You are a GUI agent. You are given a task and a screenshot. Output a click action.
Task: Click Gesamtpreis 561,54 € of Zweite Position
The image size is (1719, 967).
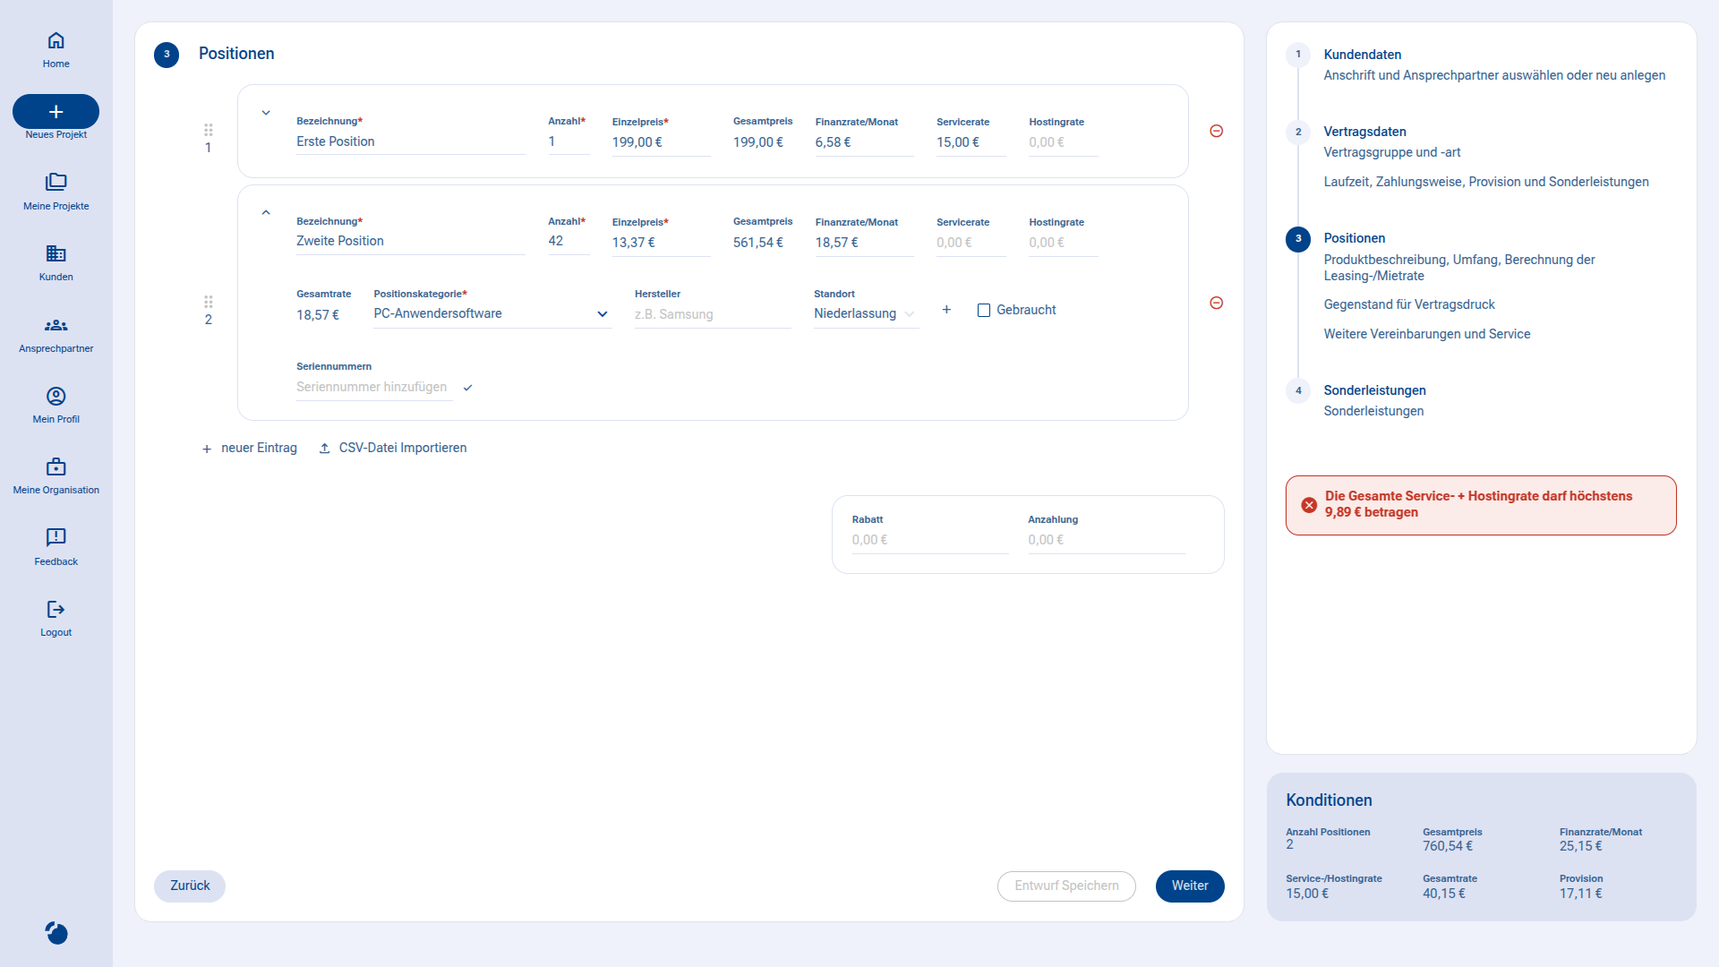758,243
